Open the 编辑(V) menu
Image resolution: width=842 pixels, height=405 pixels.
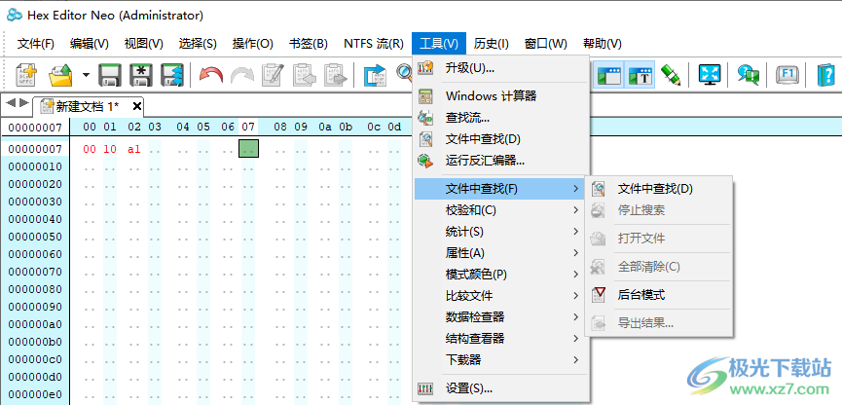pyautogui.click(x=90, y=44)
